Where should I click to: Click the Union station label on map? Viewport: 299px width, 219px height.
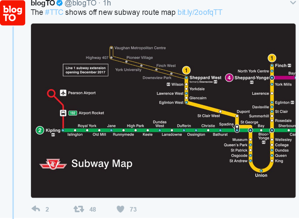(261, 175)
